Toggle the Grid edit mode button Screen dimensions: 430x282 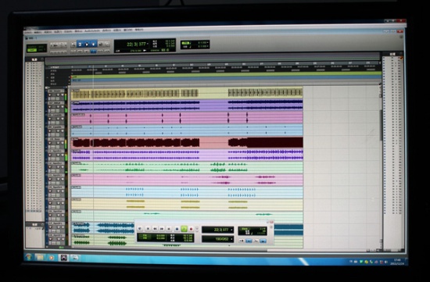coord(64,45)
